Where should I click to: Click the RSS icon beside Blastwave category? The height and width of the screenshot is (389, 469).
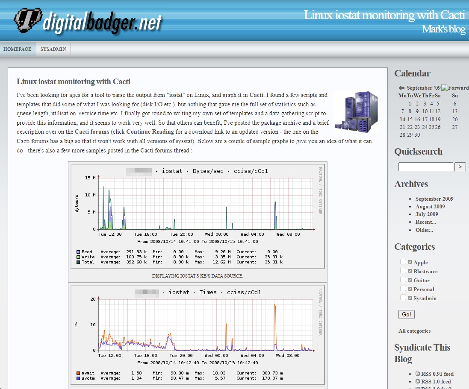(410, 272)
